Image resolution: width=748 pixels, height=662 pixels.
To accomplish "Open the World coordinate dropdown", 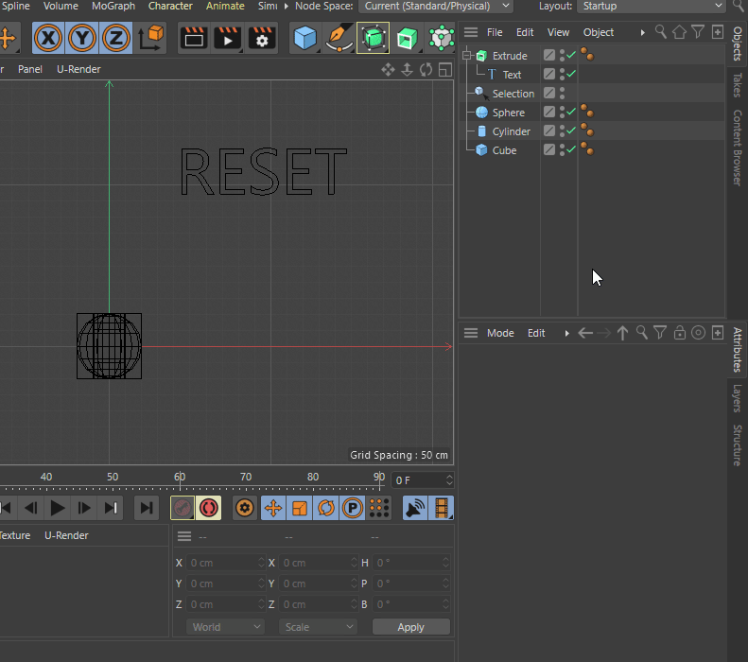I will (225, 627).
